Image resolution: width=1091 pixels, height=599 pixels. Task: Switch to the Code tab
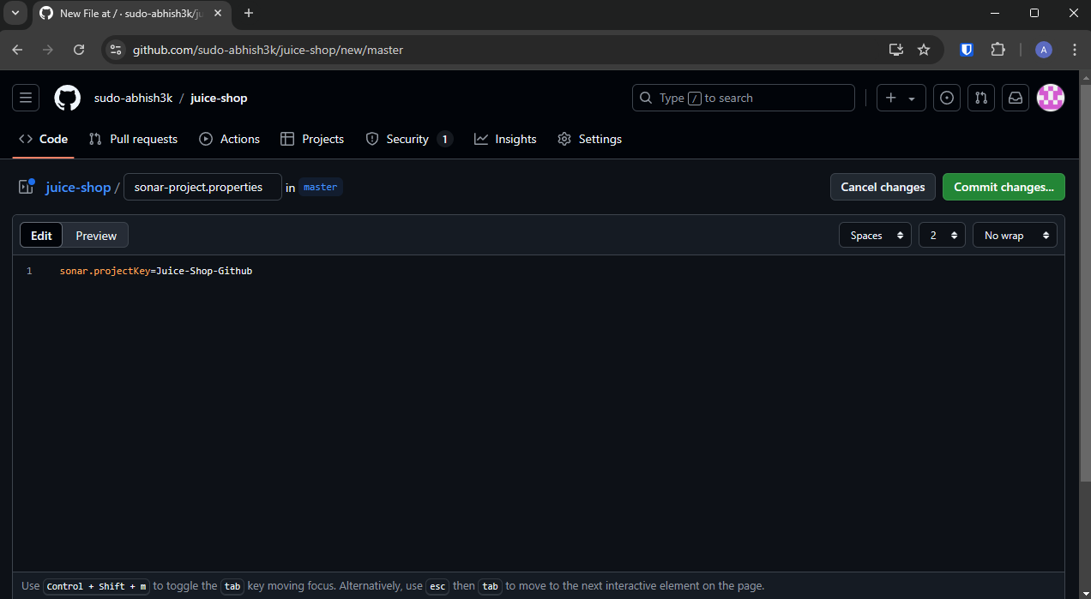pos(43,139)
